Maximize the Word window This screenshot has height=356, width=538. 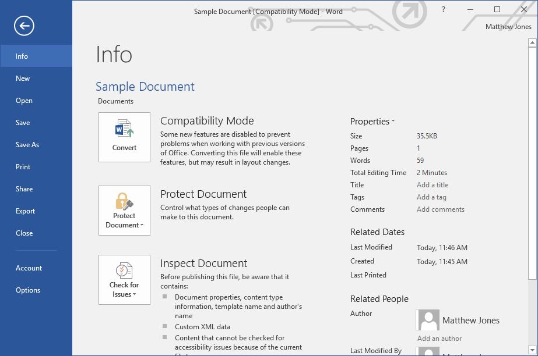[x=497, y=9]
